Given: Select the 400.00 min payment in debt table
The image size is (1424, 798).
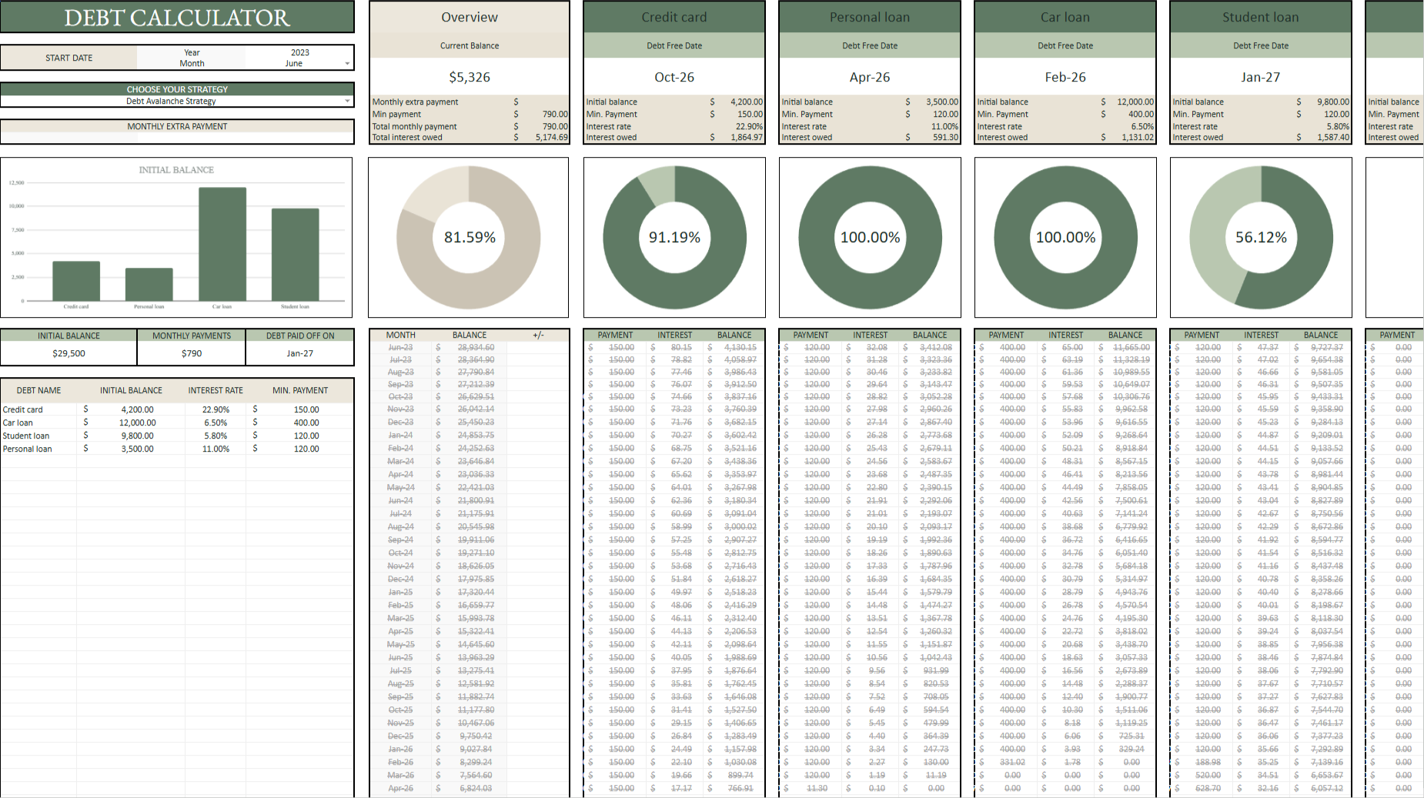Looking at the screenshot, I should [306, 422].
